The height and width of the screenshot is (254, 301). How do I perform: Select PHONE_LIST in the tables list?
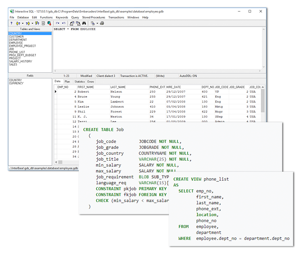[17, 52]
